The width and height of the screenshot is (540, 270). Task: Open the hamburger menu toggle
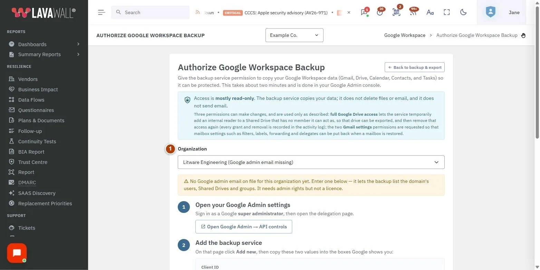(101, 12)
